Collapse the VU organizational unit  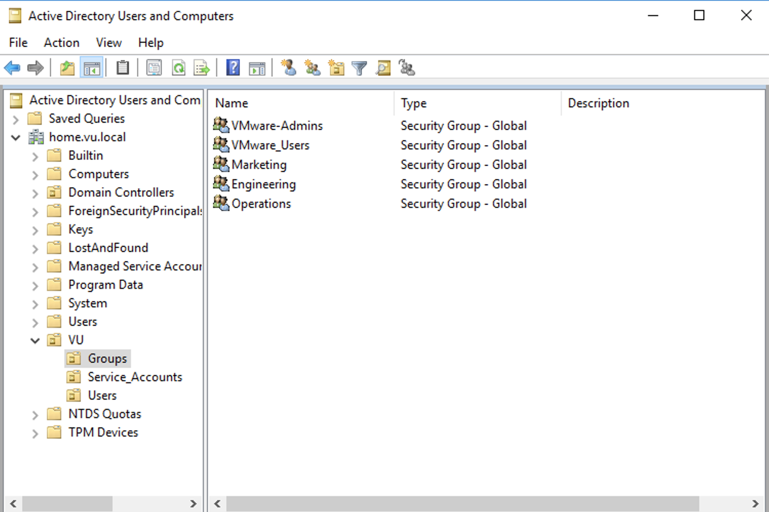pos(35,341)
